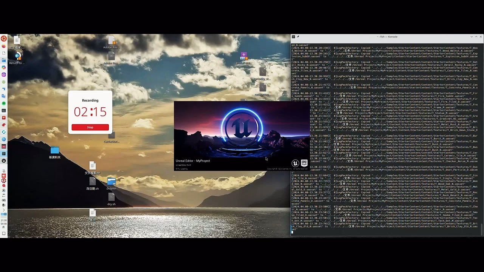
Task: Click the Konsole vertical scrollbar handle
Action: (481, 229)
